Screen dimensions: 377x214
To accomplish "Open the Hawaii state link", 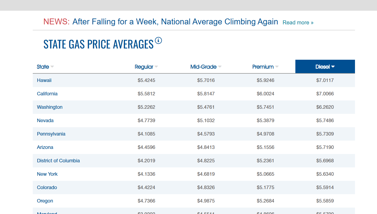I will (x=44, y=80).
